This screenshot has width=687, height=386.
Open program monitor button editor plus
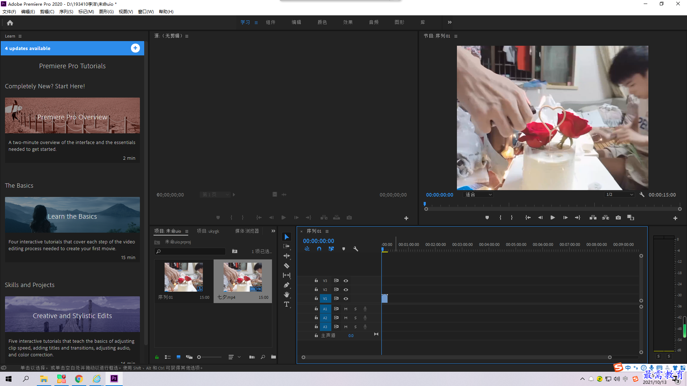click(675, 218)
